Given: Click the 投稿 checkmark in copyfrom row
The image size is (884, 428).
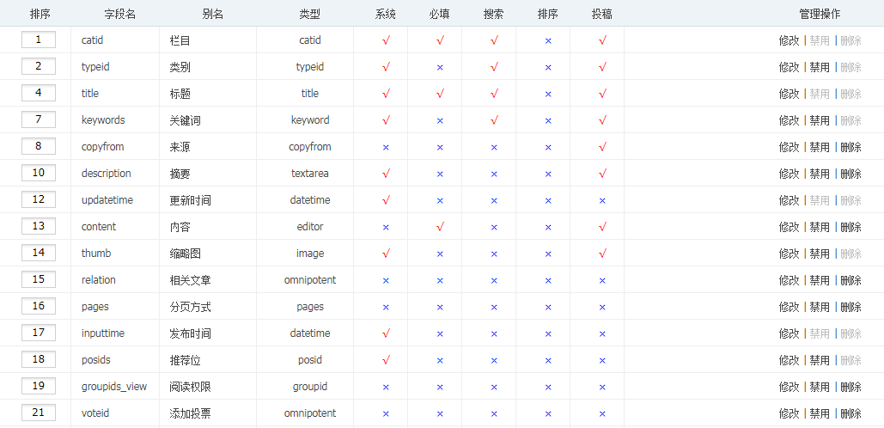Looking at the screenshot, I should 603,147.
